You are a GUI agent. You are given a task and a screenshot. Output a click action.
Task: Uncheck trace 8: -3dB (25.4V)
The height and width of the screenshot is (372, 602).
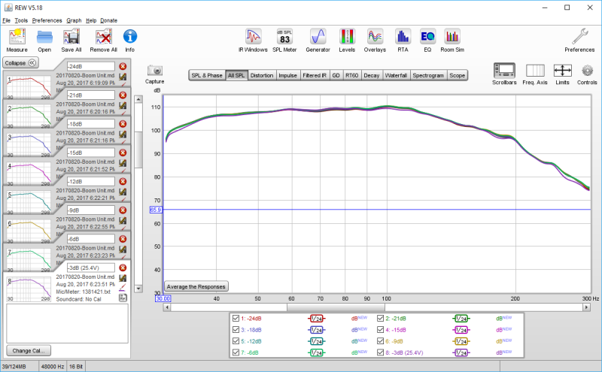coord(381,352)
